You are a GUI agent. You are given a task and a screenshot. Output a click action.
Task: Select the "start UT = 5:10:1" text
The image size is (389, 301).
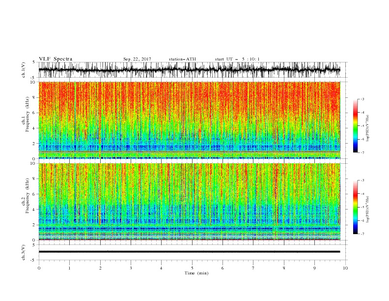[x=237, y=59]
